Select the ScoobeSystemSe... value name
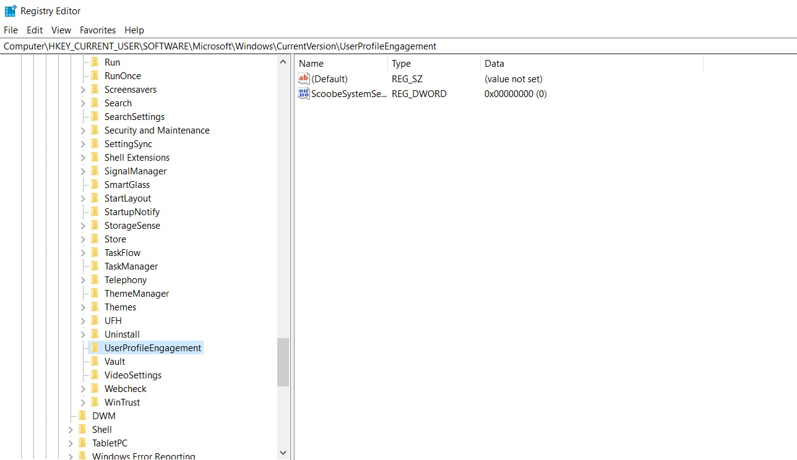 [349, 93]
